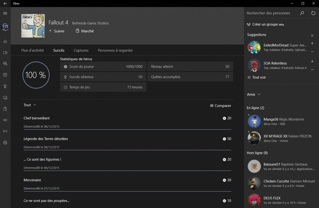Viewport: 319px width, 208px height.
Task: Add SOA Relentless with the plus icon
Action: pyautogui.click(x=312, y=61)
